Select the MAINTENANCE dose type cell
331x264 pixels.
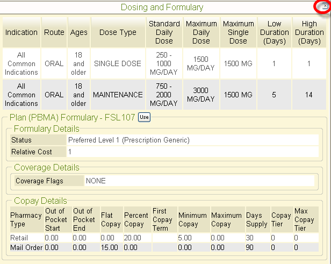point(118,95)
